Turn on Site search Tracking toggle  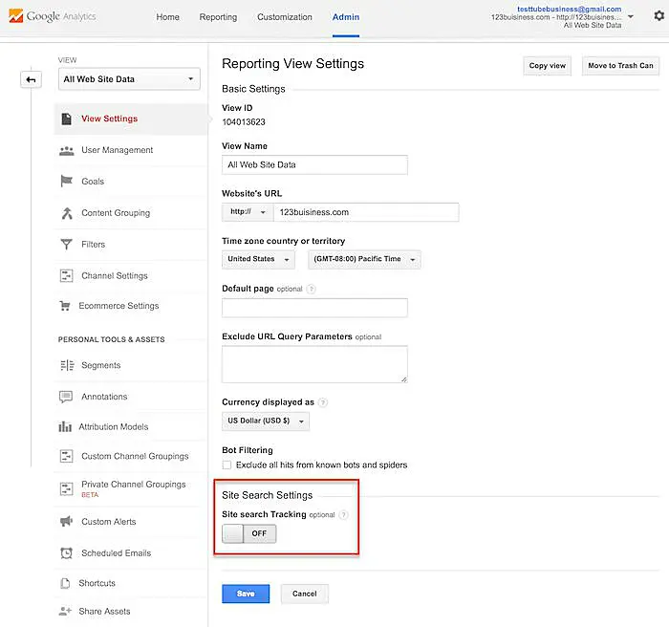tap(248, 533)
